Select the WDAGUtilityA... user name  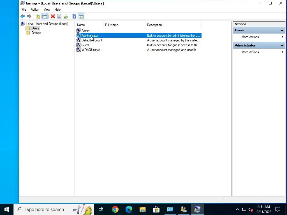click(92, 50)
